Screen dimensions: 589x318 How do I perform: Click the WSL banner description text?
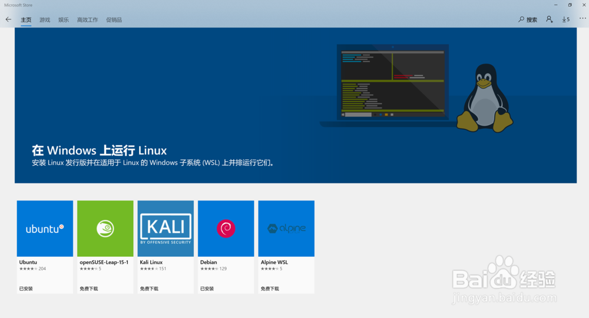153,163
